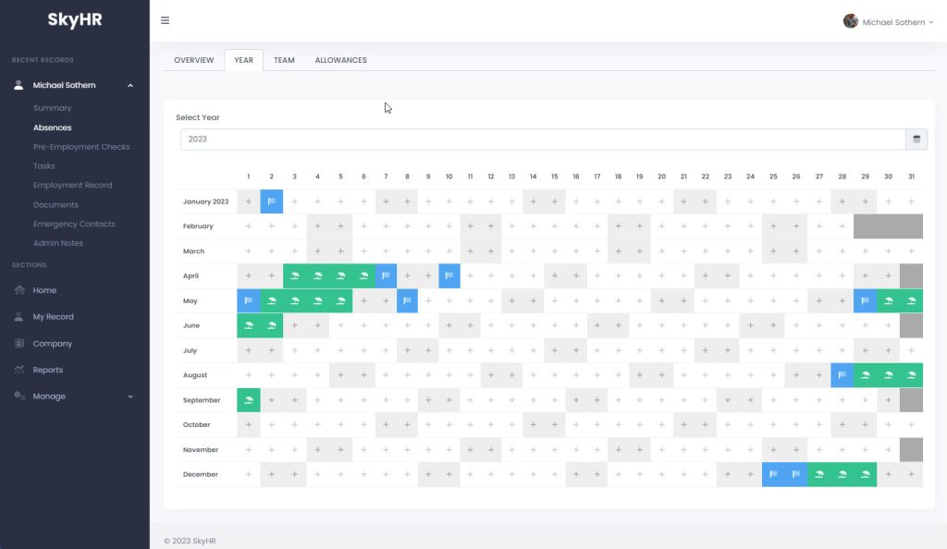947x549 pixels.
Task: Select the blue flag on January 2
Action: (271, 201)
